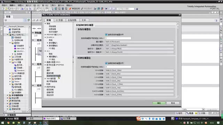Viewport: 223px width, 125px height.
Task: Expand the Web 服务器 node
Action: tap(45, 78)
